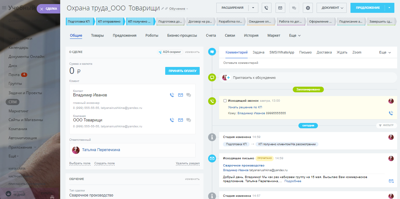Open settings gear icon in deal header
The width and height of the screenshot is (400, 199).
click(x=308, y=8)
